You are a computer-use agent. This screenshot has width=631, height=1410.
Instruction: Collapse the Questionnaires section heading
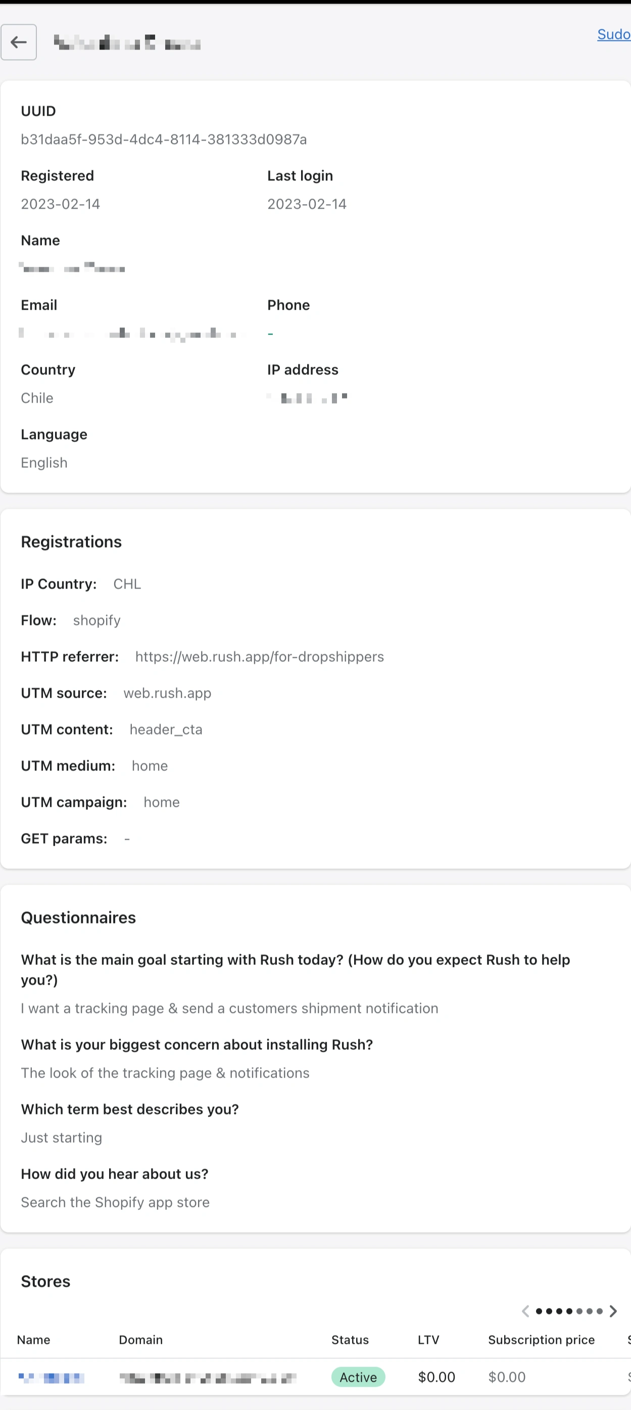coord(78,917)
